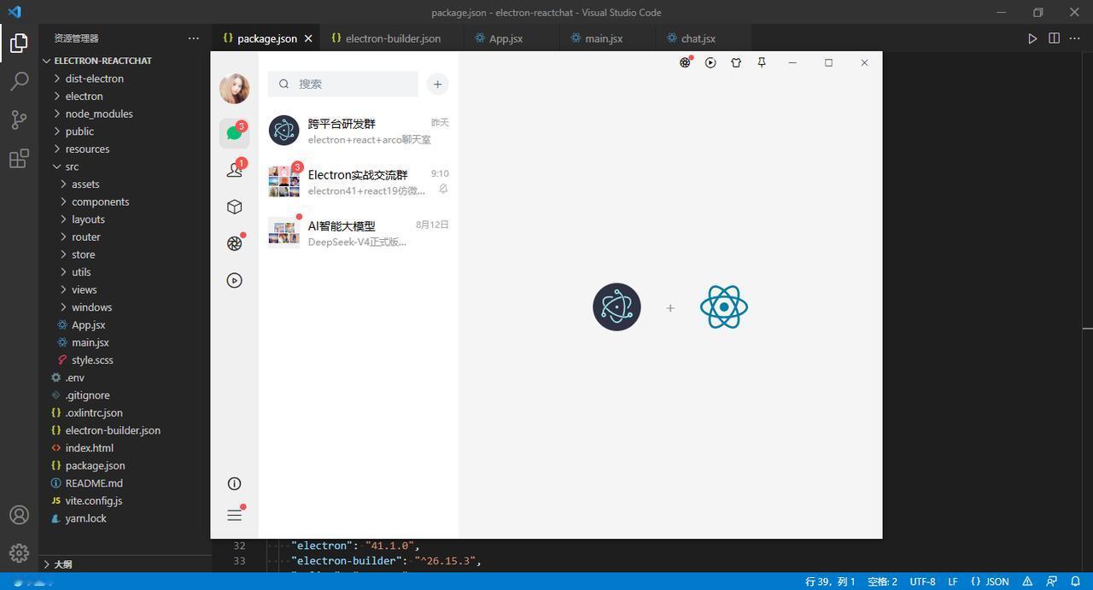
Task: Open the chat messages icon in sidebar
Action: point(234,133)
